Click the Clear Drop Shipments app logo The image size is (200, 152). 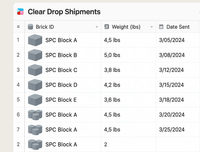click(20, 12)
